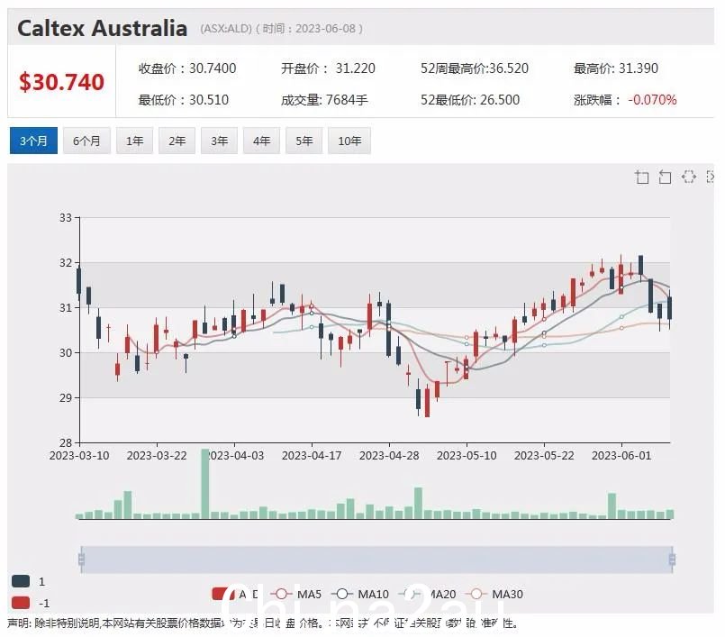
Task: Click the volume spike bar near 2023-06-01
Action: [x=612, y=505]
